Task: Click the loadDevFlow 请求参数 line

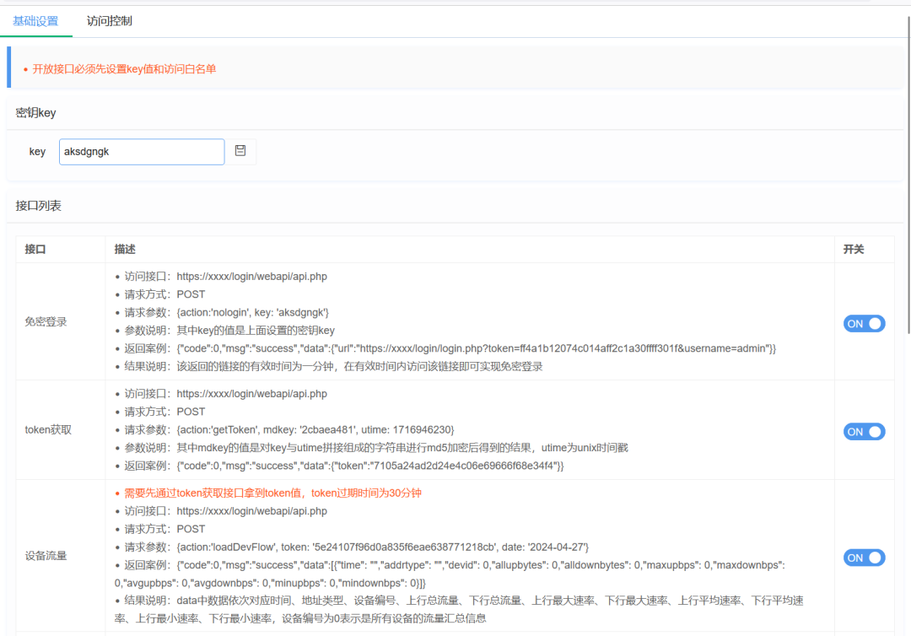Action: (356, 547)
